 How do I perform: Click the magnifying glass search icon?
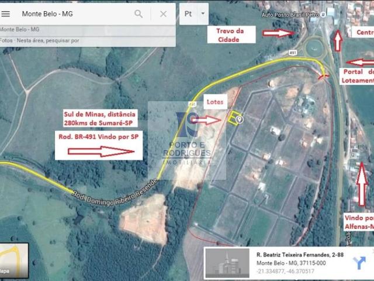[x=138, y=14]
